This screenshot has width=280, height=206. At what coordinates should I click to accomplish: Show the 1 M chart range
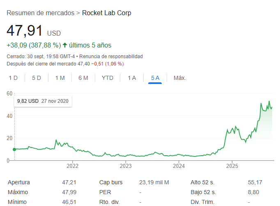60,78
